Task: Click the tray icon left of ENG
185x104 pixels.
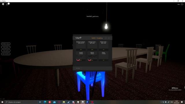Action: (169, 102)
